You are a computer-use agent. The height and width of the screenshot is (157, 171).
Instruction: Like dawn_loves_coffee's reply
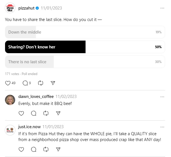pos(21,113)
